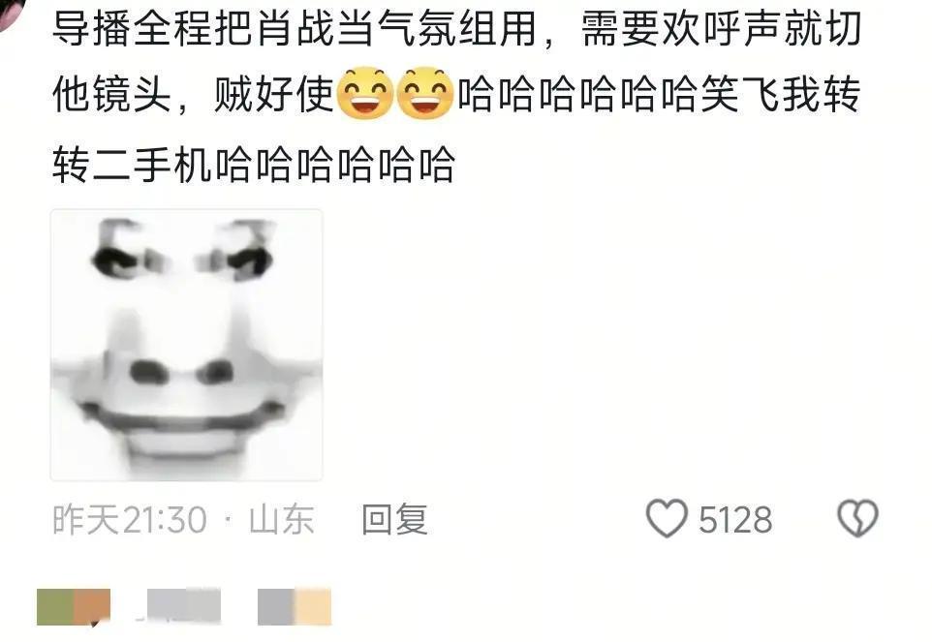
Task: Select the gray and beige blurred thumbnail
Action: click(295, 607)
